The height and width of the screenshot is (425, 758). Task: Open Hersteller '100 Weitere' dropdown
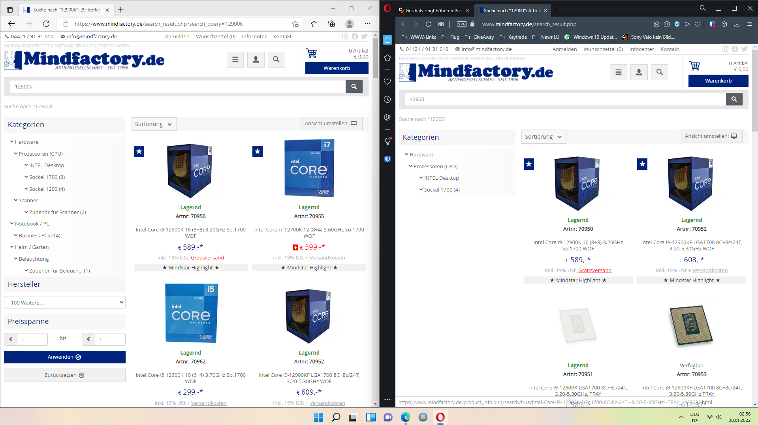[65, 303]
